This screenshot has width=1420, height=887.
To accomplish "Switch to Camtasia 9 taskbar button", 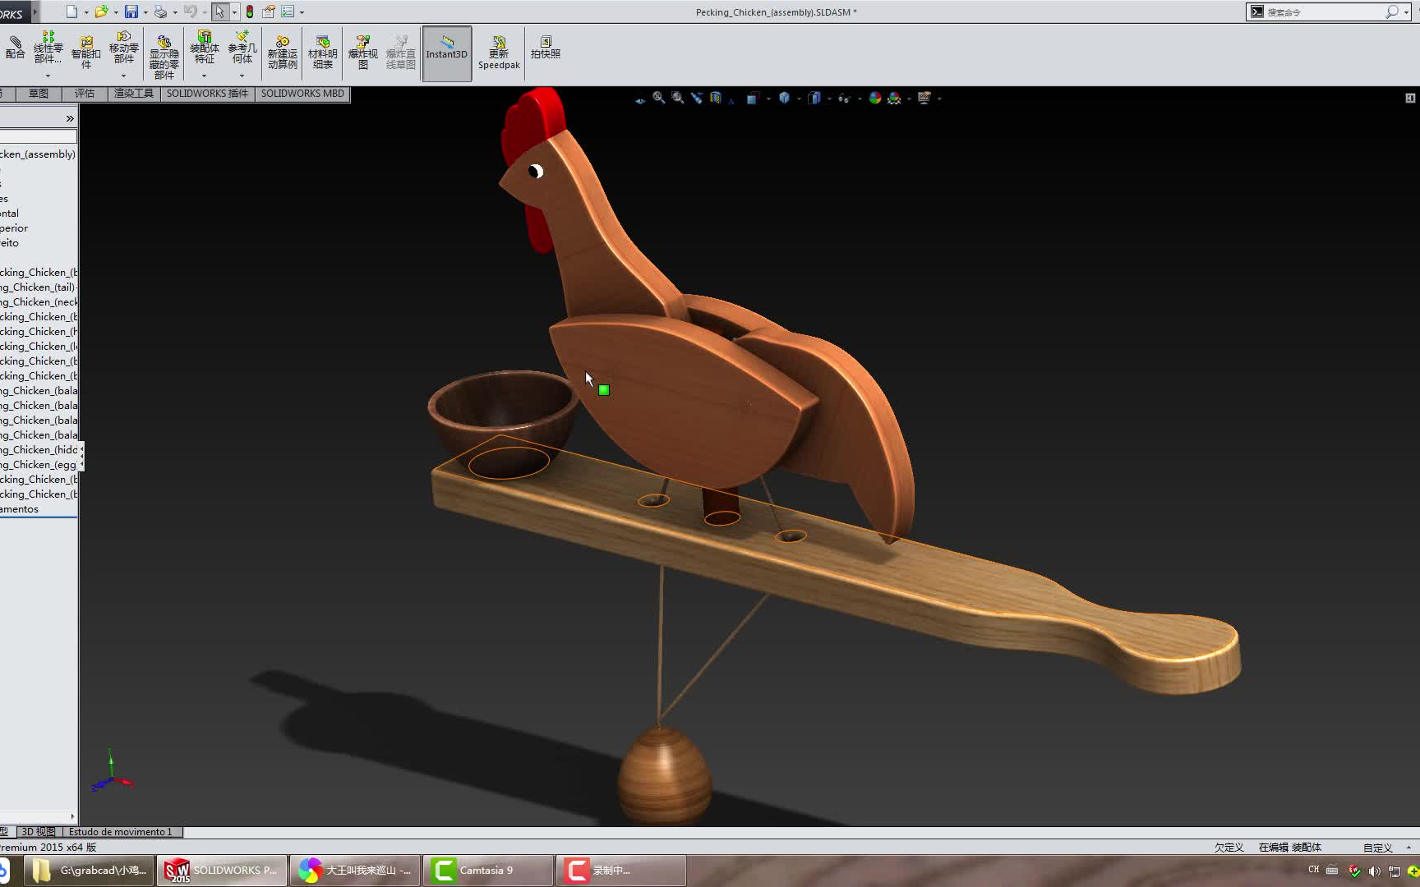I will (487, 871).
